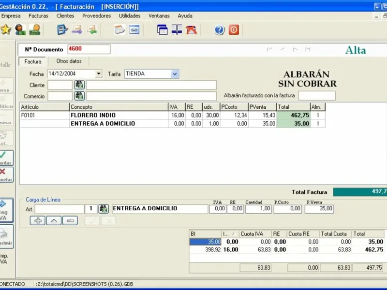Click the red X Cancelar button
This screenshot has width=387, height=290.
6,175
